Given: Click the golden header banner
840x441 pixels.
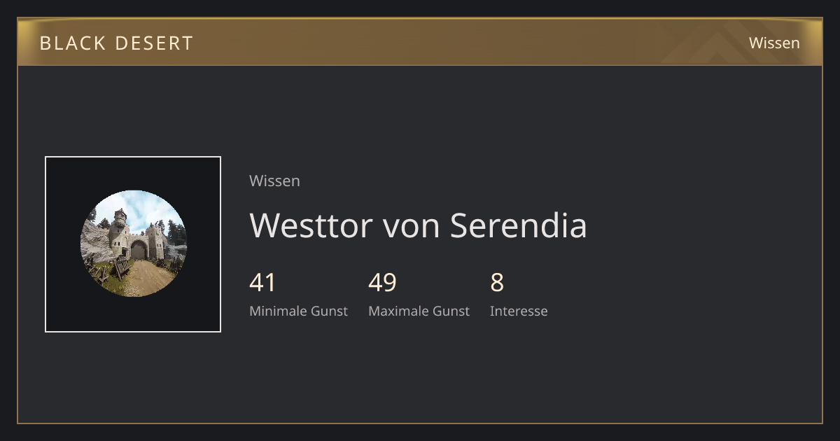Looking at the screenshot, I should click(420, 42).
